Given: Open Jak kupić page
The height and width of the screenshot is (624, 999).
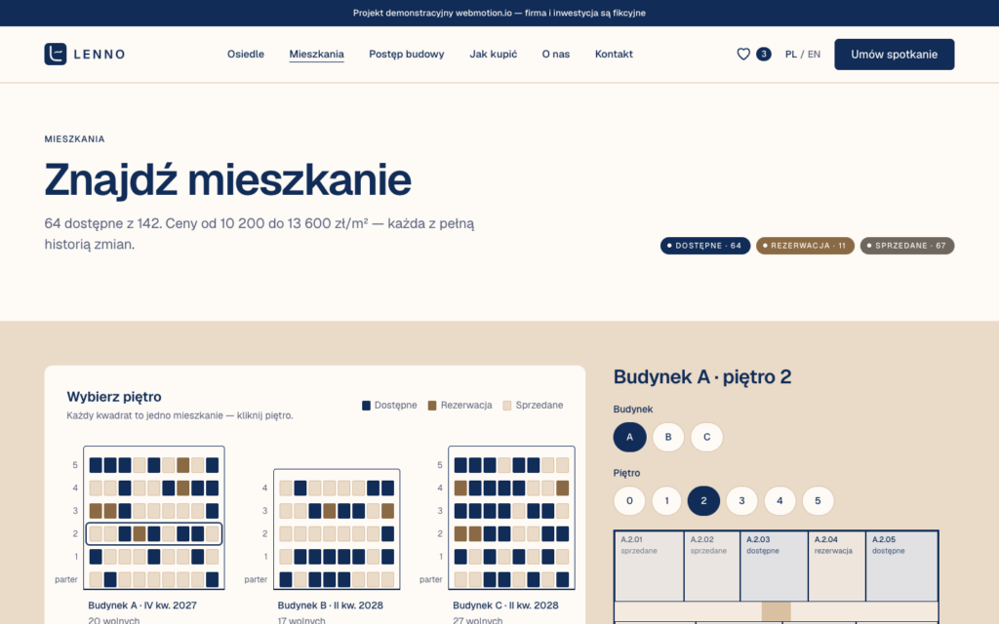Looking at the screenshot, I should point(493,55).
